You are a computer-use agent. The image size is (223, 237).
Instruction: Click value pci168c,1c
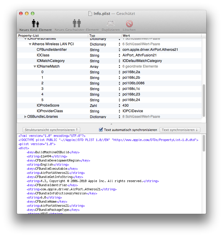[131, 89]
